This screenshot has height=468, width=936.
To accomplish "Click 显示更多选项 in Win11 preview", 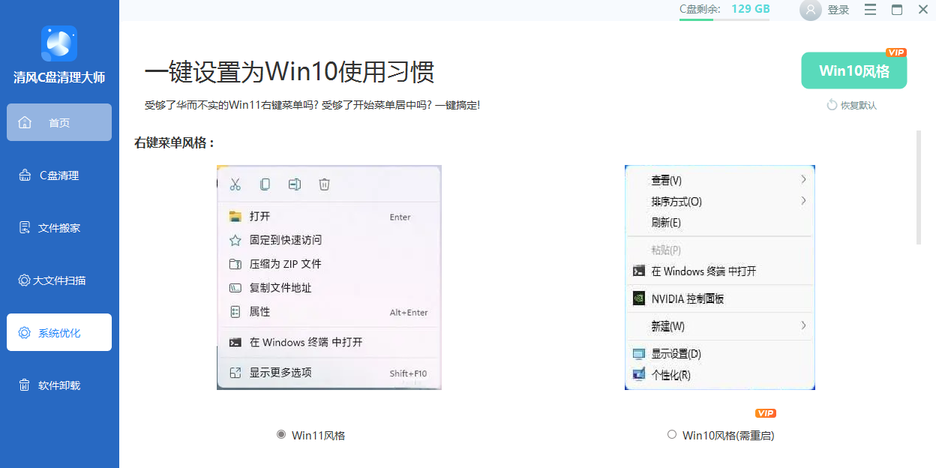I will click(x=280, y=373).
